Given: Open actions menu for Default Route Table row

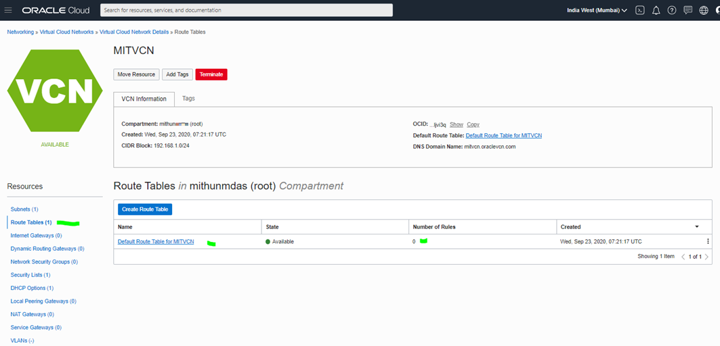Looking at the screenshot, I should (708, 241).
